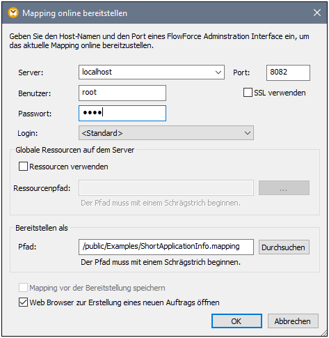Click the dialog title text Mapping online bereitstellen

[x=74, y=13]
